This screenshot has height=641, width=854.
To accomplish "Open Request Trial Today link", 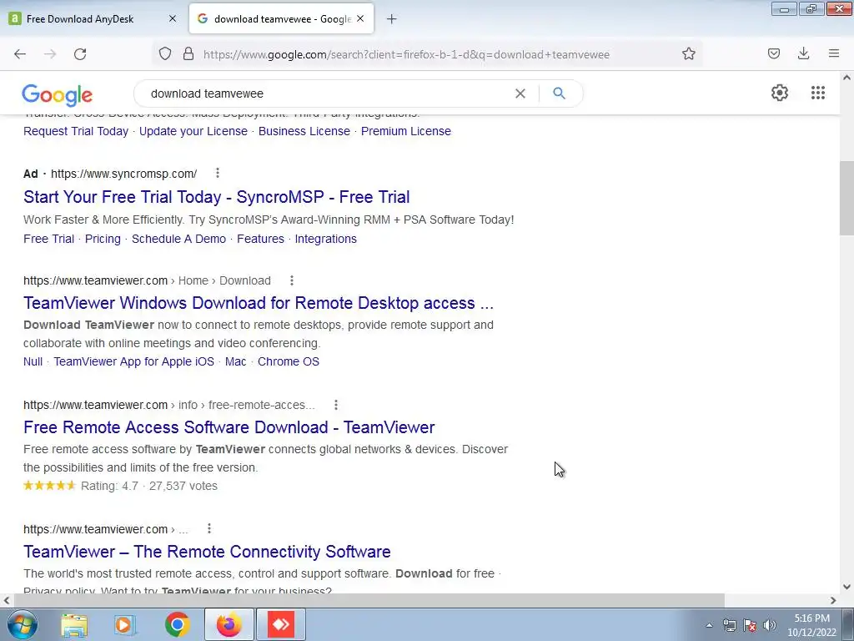I will click(76, 131).
